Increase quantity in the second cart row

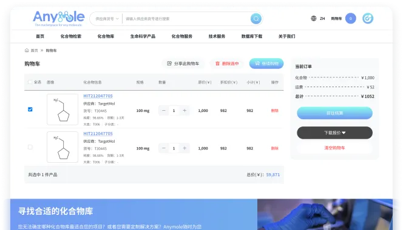[x=185, y=148]
